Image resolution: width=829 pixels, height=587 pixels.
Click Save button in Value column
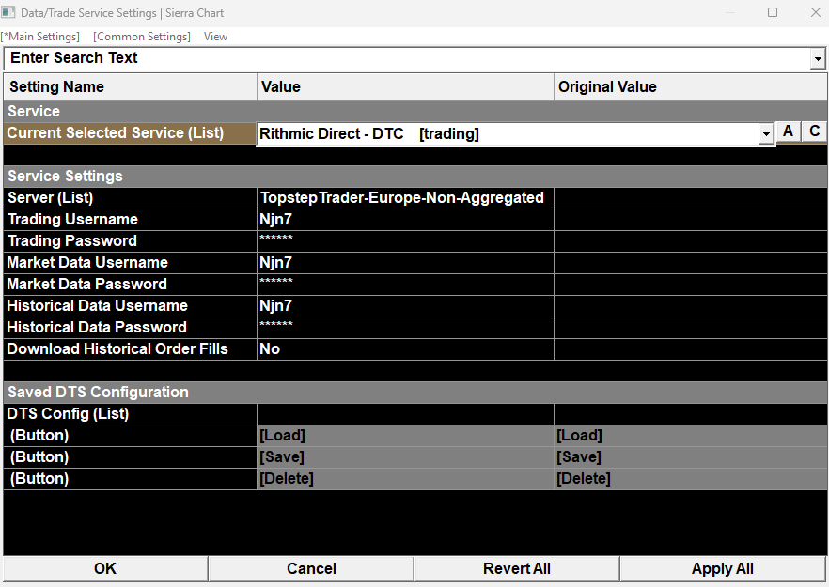tap(405, 457)
